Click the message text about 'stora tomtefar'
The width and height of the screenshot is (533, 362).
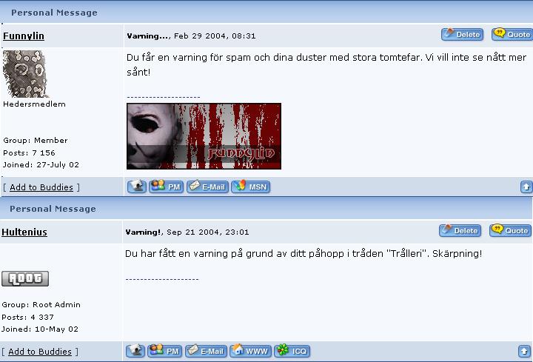point(326,64)
